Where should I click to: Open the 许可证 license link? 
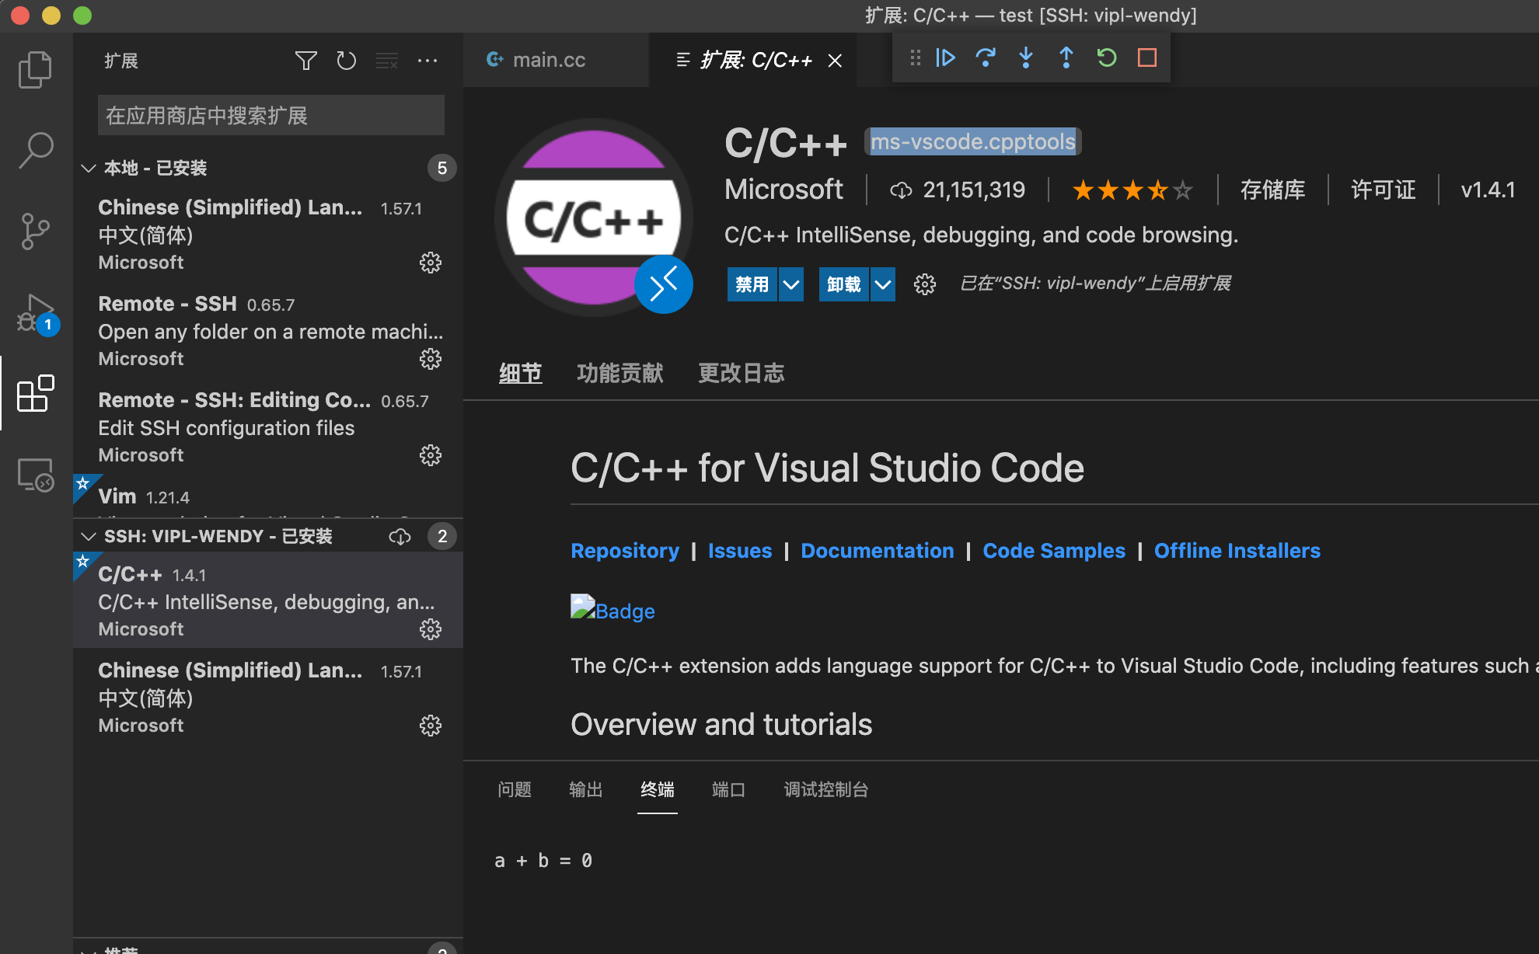[1383, 190]
